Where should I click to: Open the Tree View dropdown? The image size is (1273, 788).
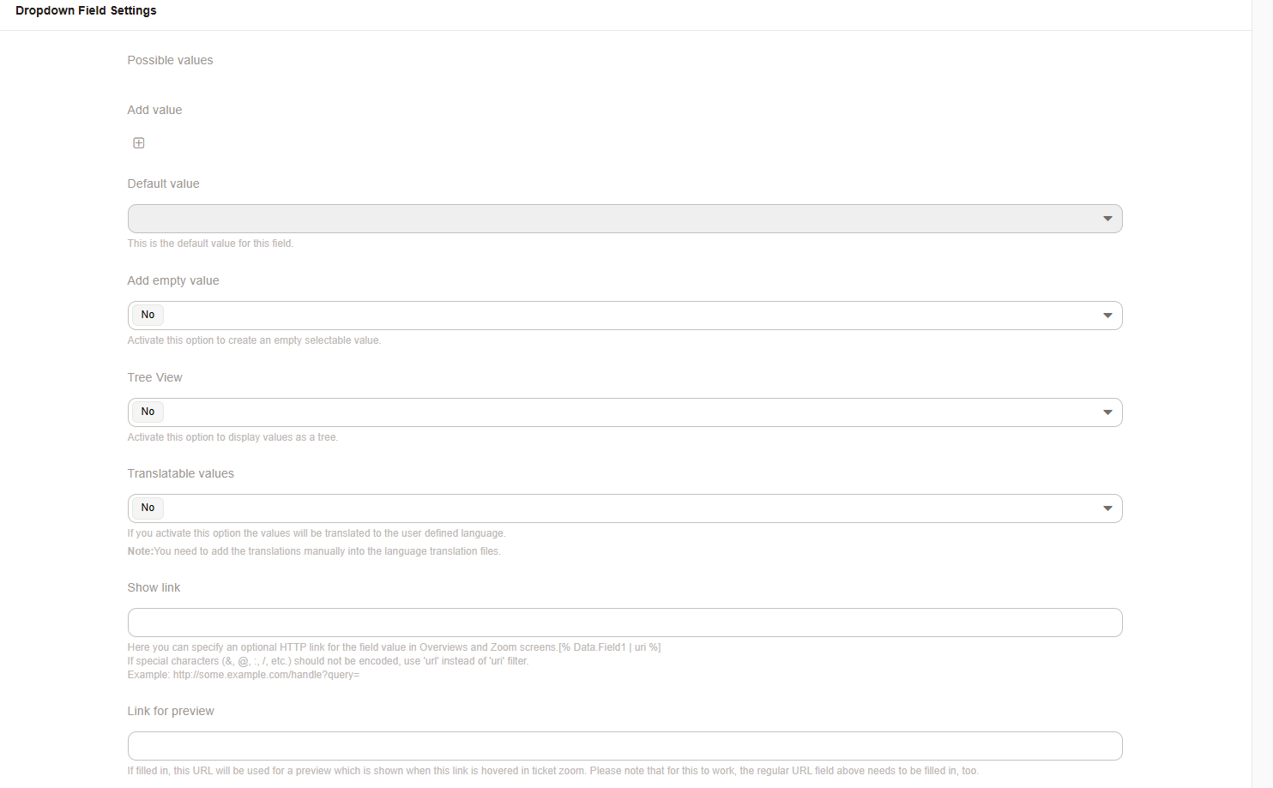pos(624,412)
